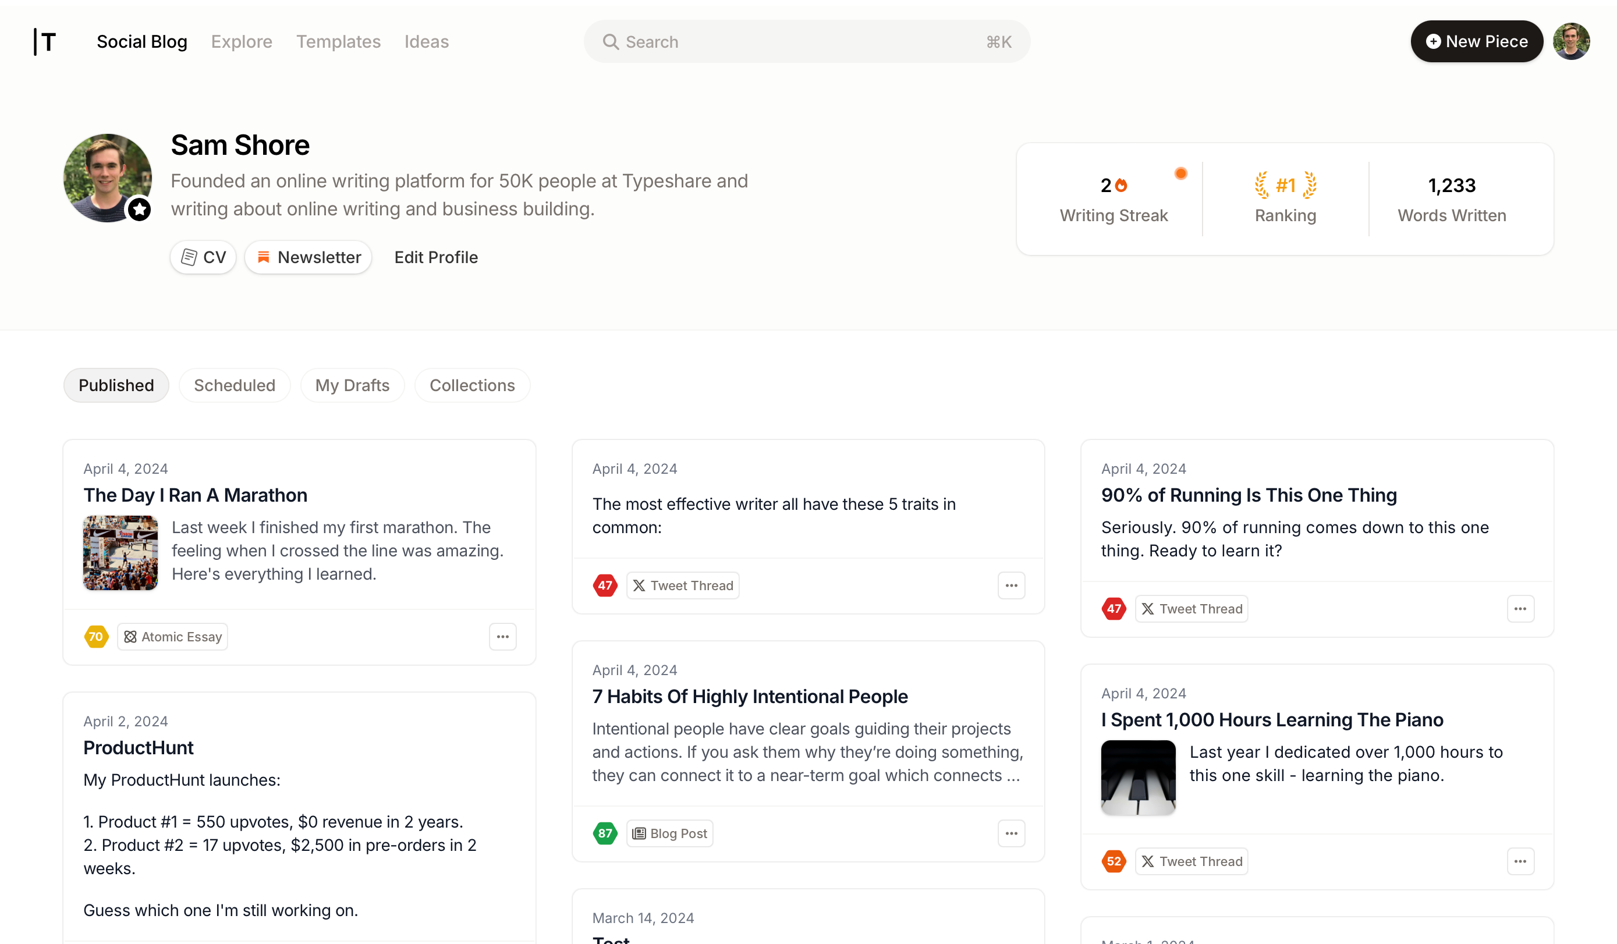Click the #1 Ranking laurel badge
This screenshot has width=1617, height=944.
(x=1285, y=186)
